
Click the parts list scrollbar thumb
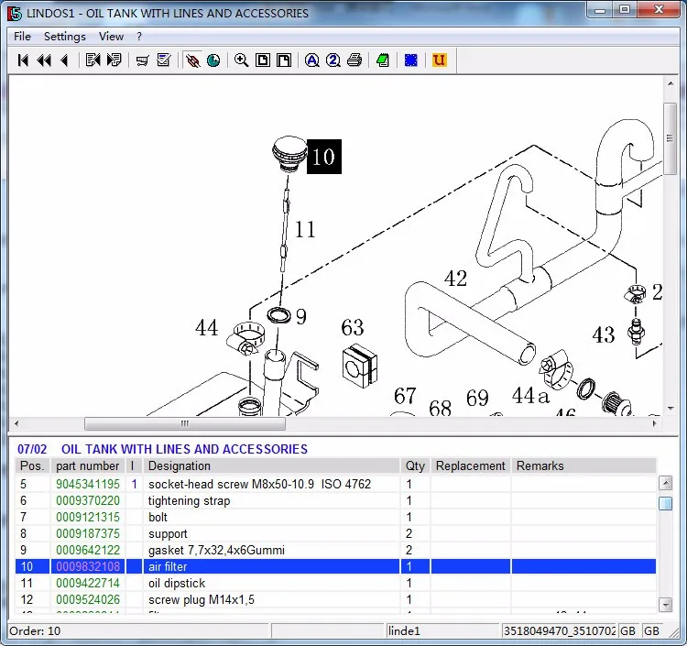pyautogui.click(x=666, y=503)
